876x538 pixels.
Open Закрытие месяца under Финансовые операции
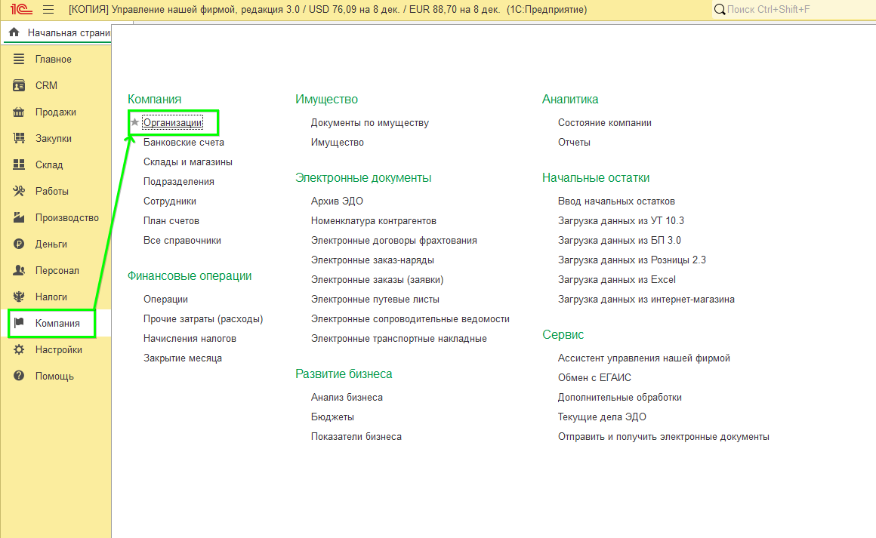183,358
